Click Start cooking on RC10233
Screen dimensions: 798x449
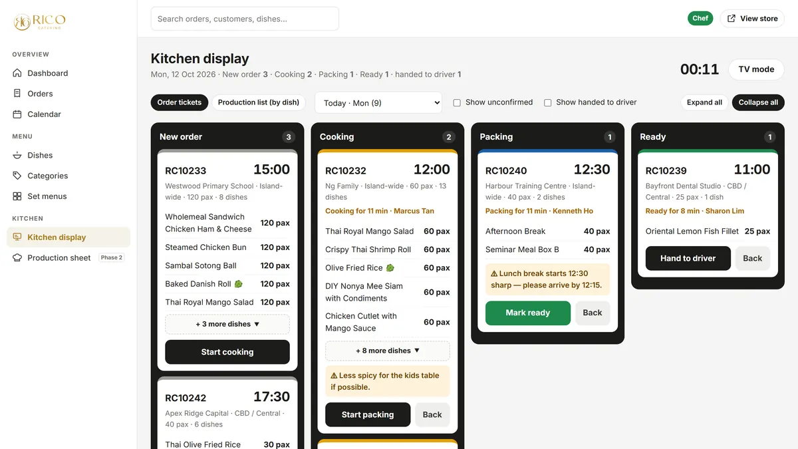(x=227, y=352)
